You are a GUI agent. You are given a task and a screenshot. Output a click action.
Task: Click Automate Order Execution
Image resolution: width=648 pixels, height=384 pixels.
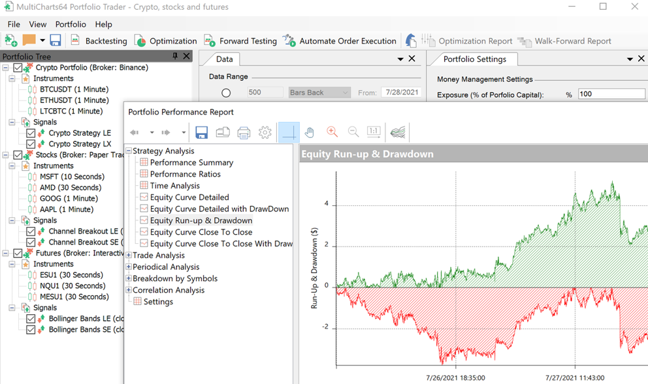pyautogui.click(x=339, y=41)
